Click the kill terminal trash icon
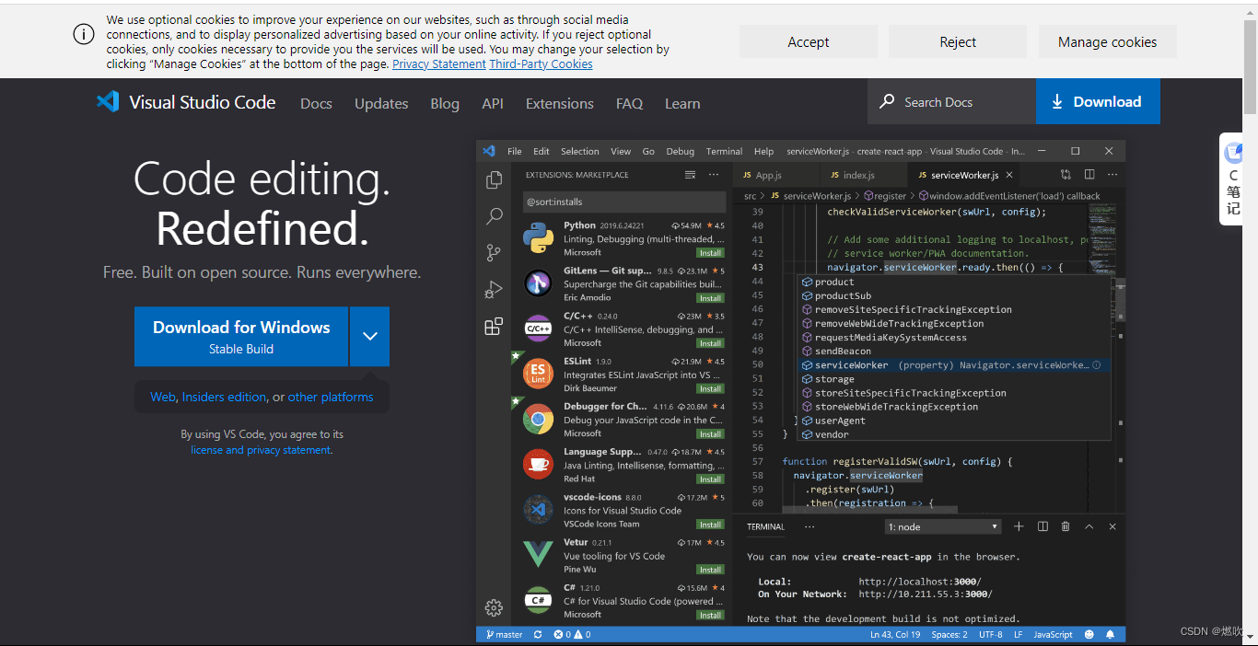The width and height of the screenshot is (1258, 646). coord(1066,526)
